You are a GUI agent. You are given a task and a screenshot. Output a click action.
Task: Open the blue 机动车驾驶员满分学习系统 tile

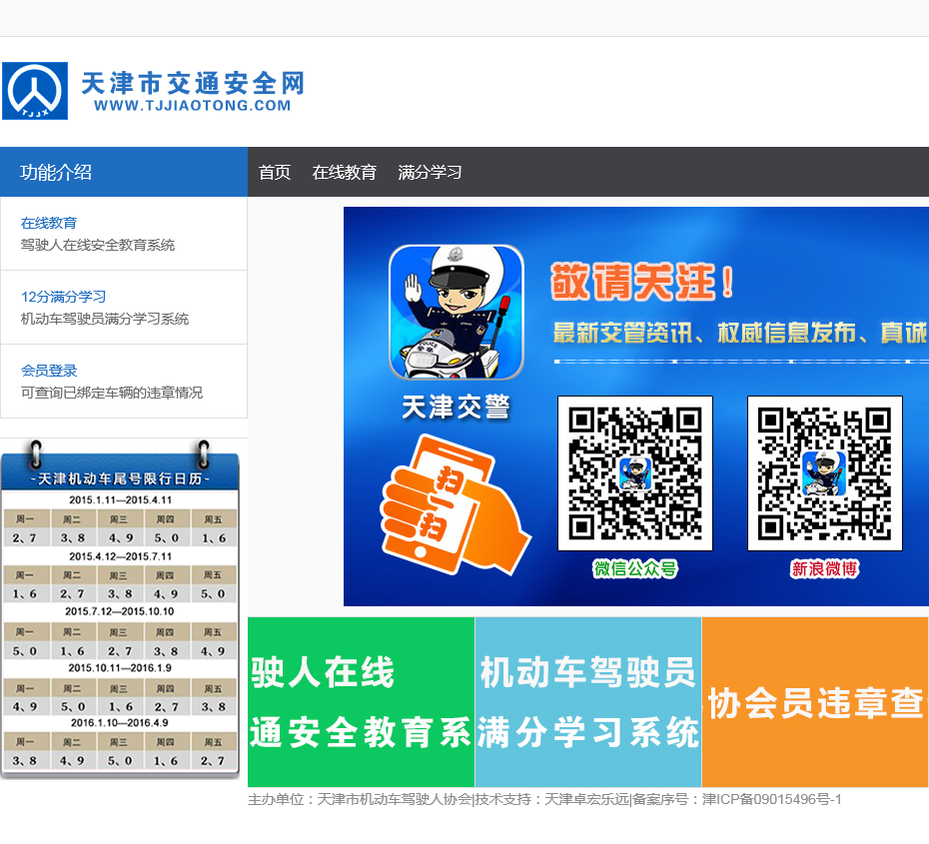(588, 702)
